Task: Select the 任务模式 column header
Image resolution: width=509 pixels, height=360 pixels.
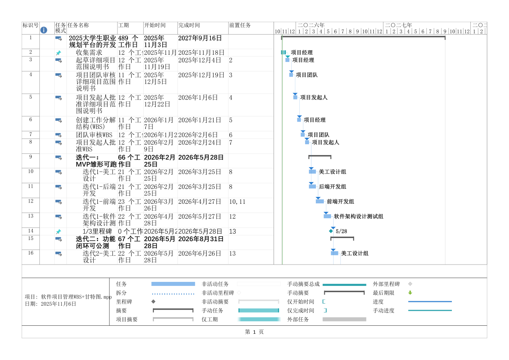Action: pyautogui.click(x=61, y=28)
